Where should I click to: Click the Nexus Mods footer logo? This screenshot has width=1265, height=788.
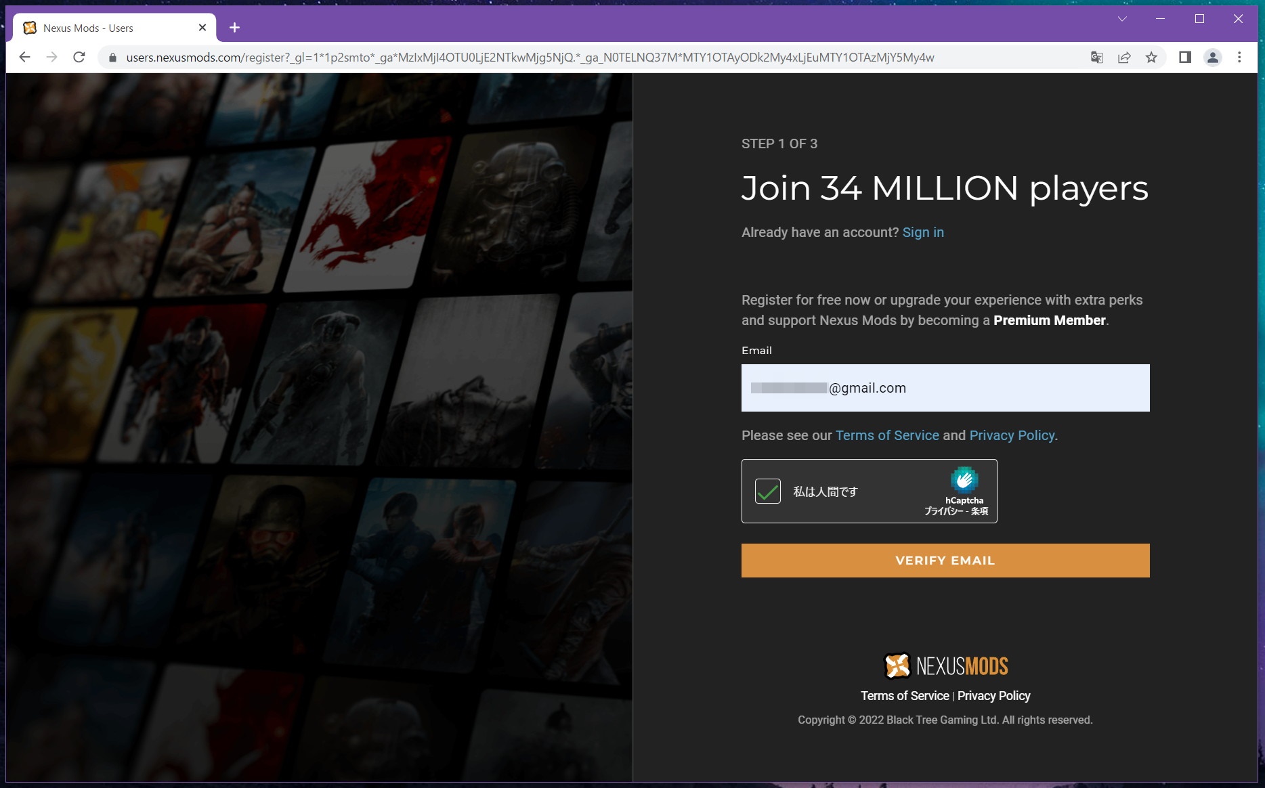(945, 666)
